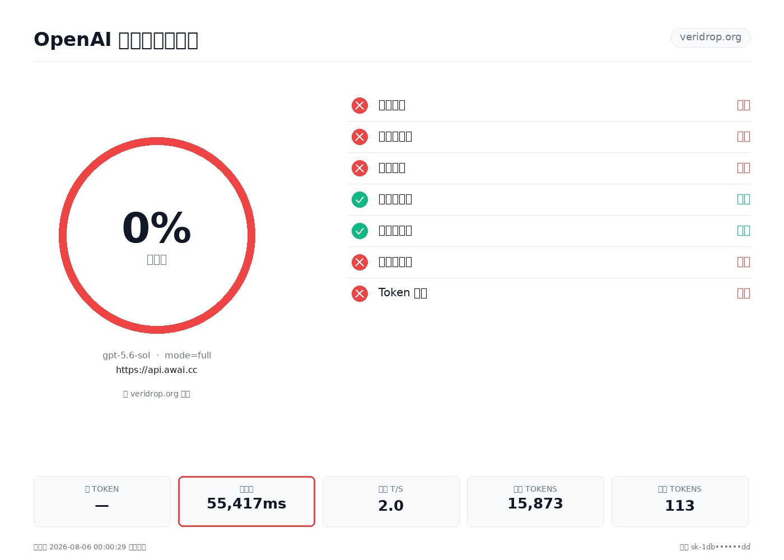Select the TOKENS card showing 15,873
The image size is (784, 560).
click(535, 501)
